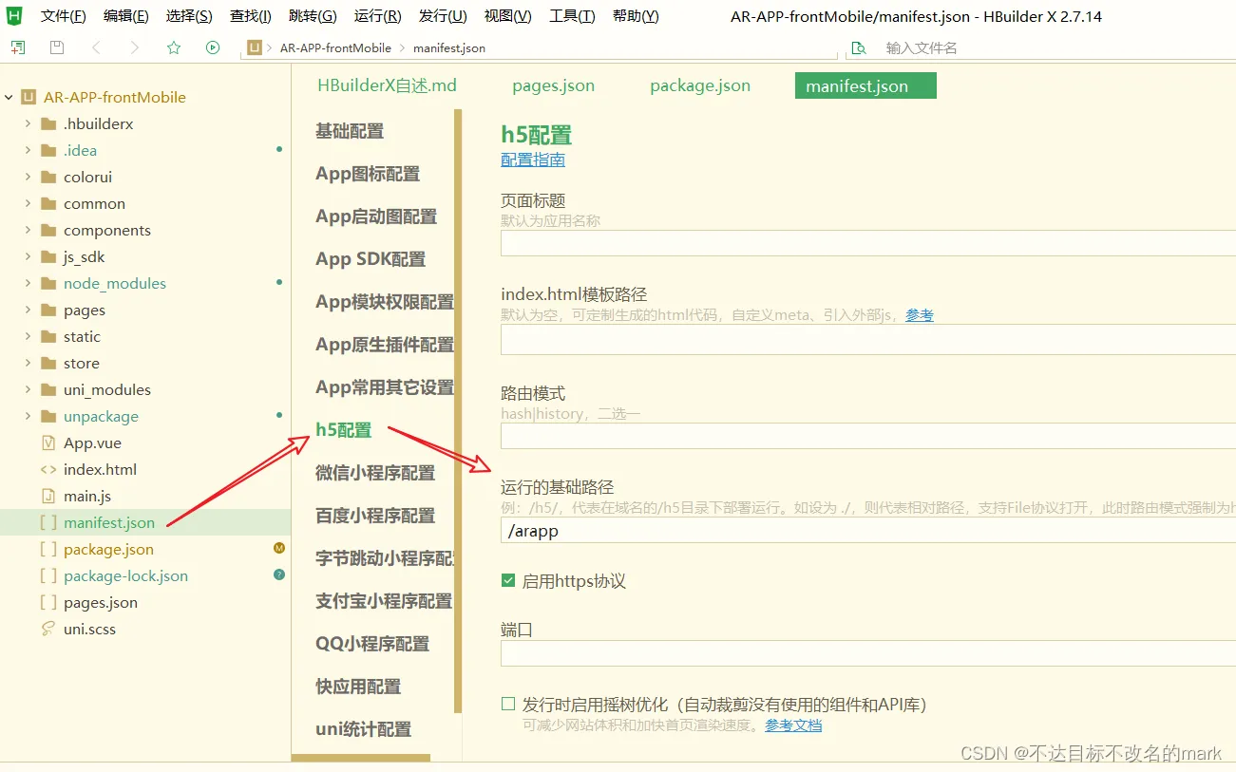The height and width of the screenshot is (772, 1236).
Task: Open the 参考 link under index.html模板路径
Action: (x=920, y=315)
